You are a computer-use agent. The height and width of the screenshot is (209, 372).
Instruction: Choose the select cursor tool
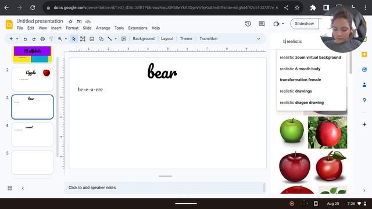pyautogui.click(x=74, y=39)
